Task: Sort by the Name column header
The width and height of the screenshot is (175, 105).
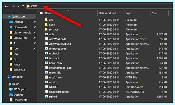Action: click(x=48, y=13)
